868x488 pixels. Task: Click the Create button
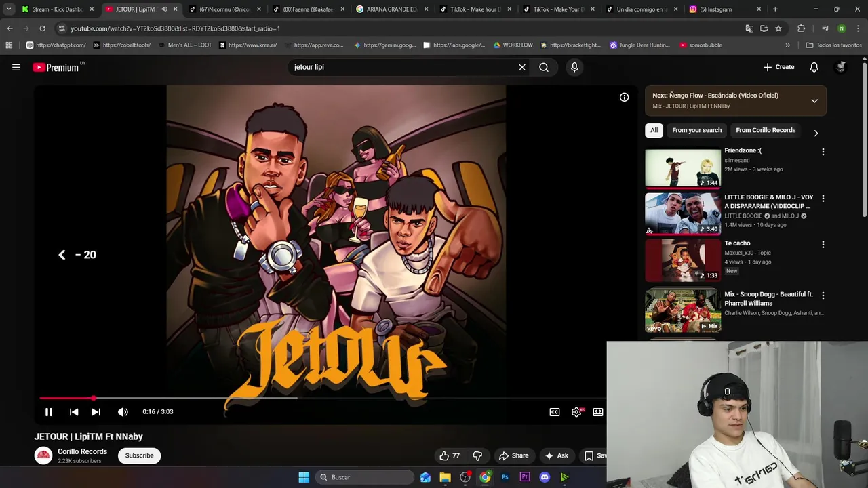point(778,67)
